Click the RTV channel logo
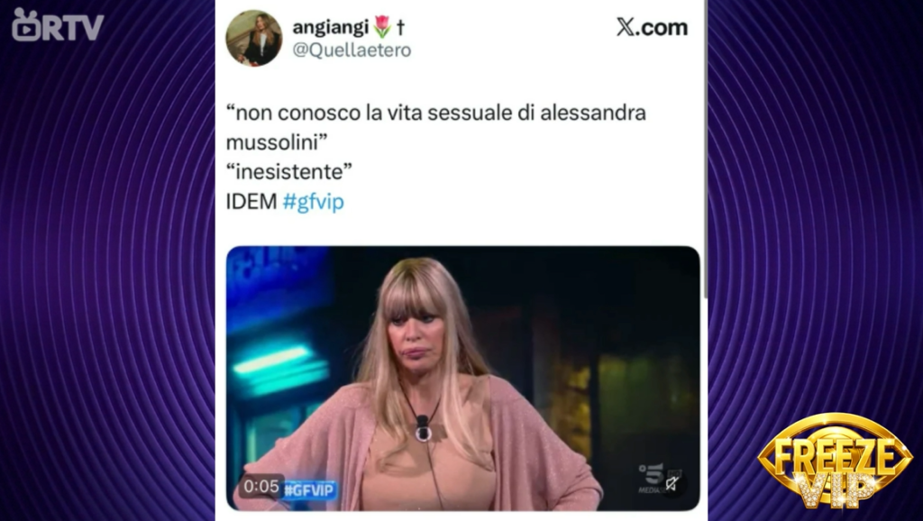Screen dimensions: 923x521 coord(57,24)
